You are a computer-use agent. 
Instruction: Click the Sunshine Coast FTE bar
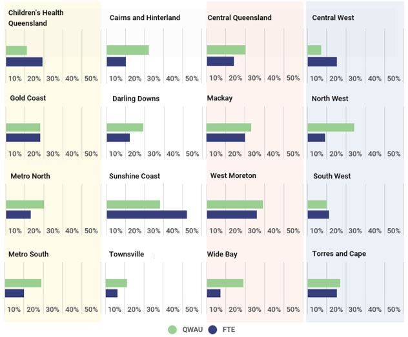pos(147,215)
